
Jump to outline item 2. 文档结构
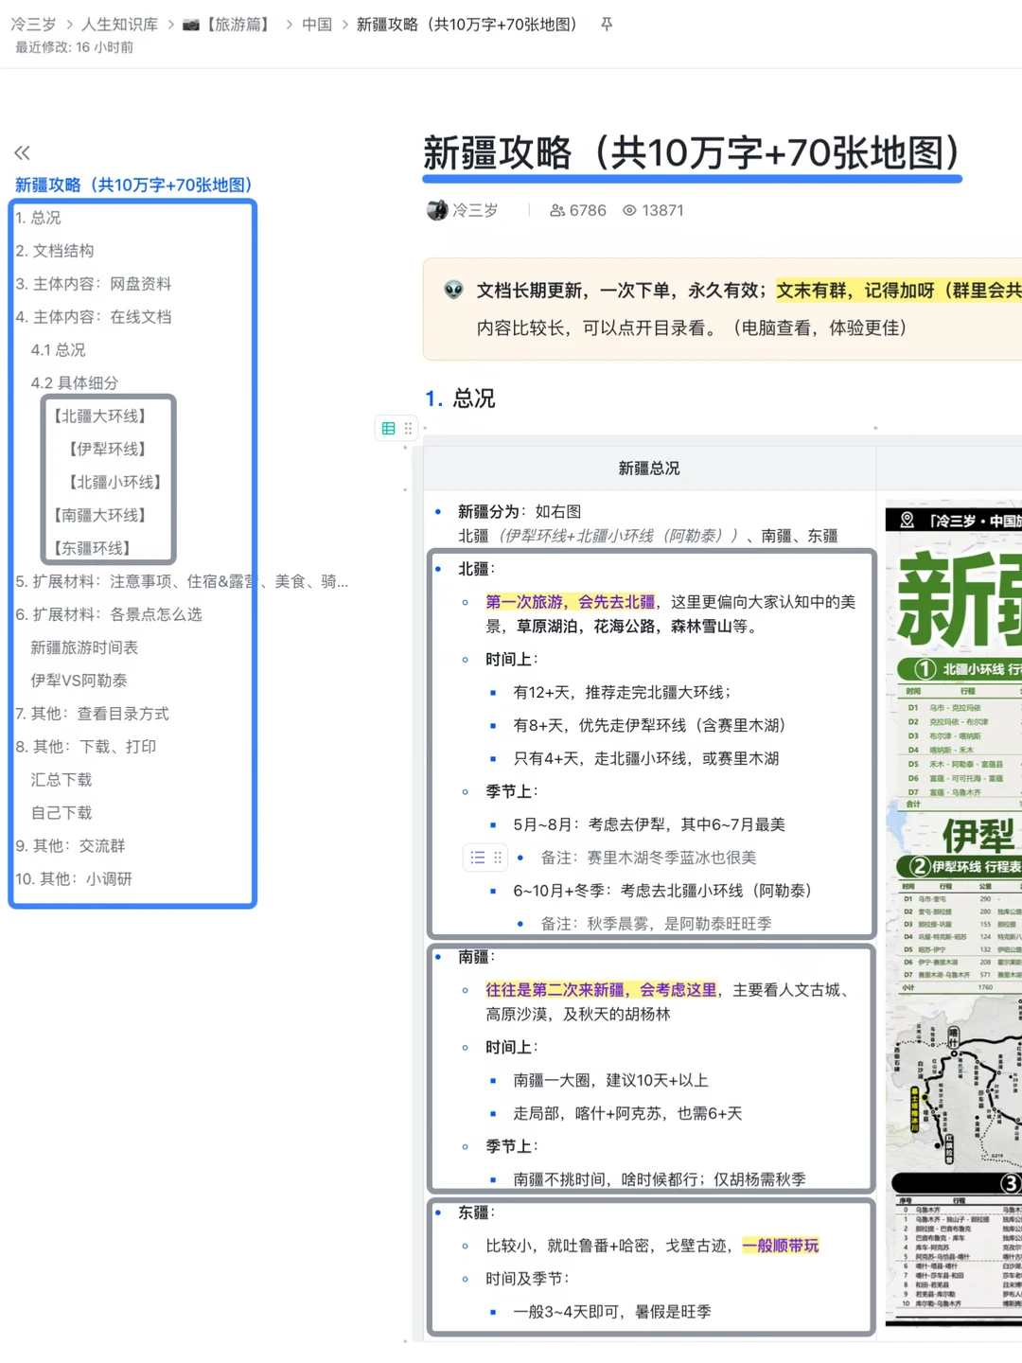coord(54,251)
